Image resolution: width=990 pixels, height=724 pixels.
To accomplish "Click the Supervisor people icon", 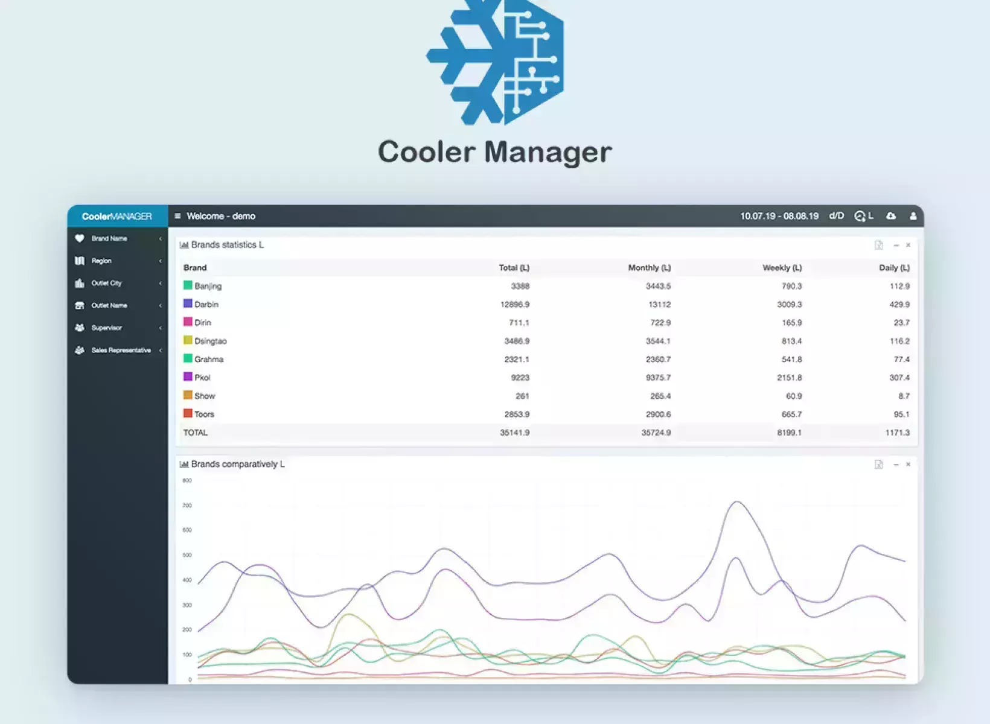I will tap(80, 328).
